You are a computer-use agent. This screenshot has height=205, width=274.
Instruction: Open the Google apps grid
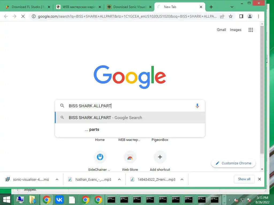250,30
